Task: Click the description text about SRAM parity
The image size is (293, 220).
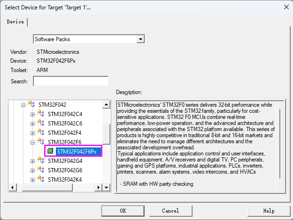Action: tap(156, 184)
